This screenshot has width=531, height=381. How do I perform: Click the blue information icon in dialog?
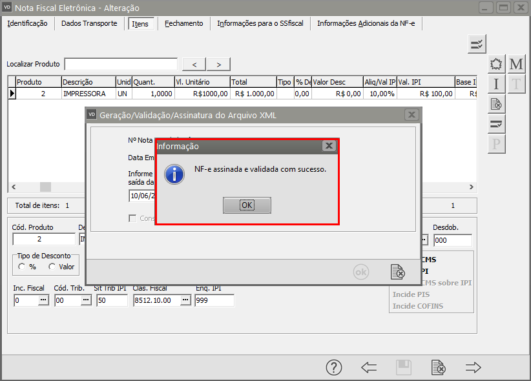click(174, 174)
